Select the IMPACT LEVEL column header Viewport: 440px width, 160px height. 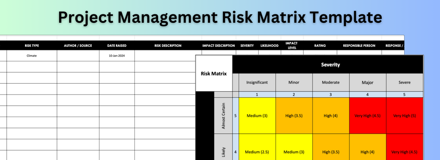click(x=292, y=46)
